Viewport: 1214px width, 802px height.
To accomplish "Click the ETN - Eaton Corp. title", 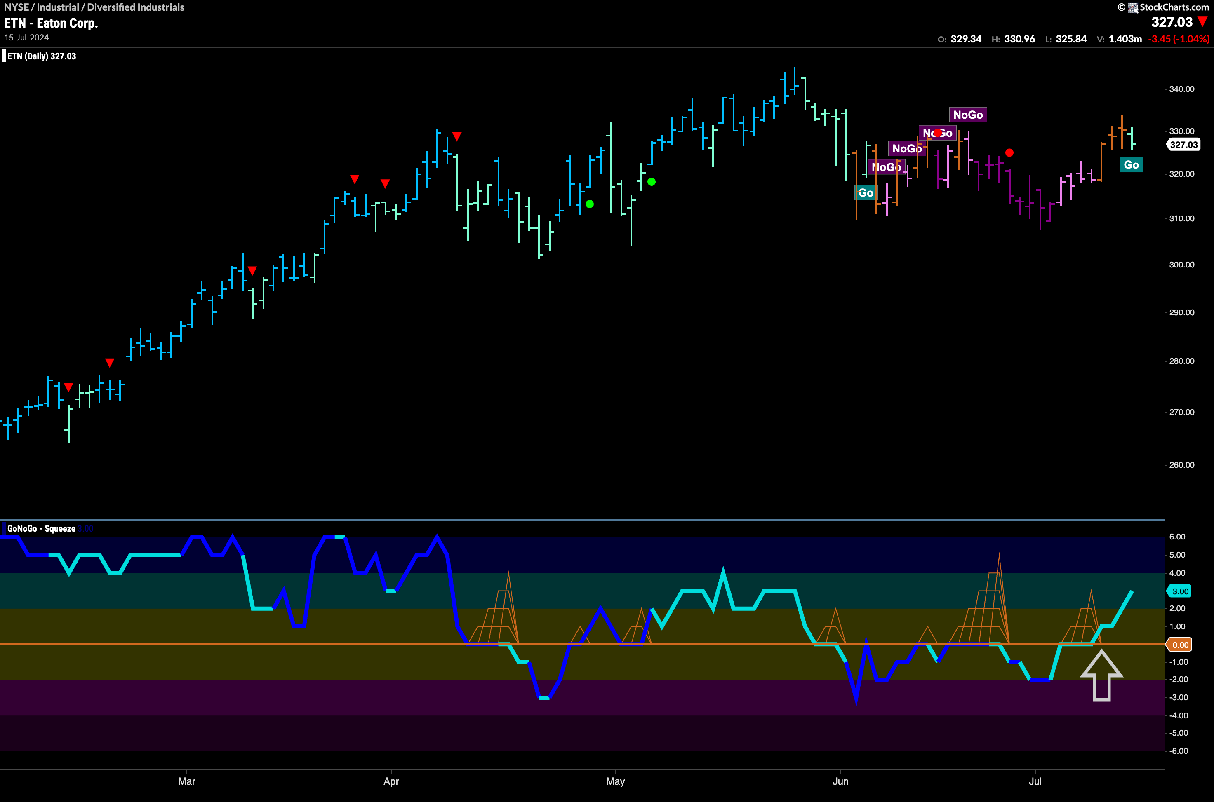I will (51, 23).
